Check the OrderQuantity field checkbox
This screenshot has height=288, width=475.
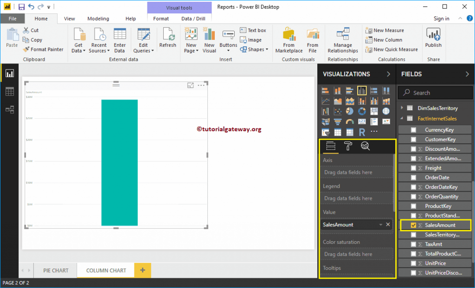(x=413, y=197)
